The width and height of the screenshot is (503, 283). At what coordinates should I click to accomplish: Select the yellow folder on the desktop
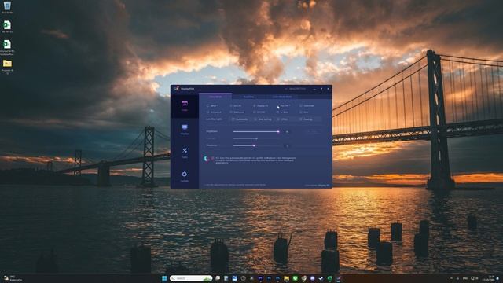(x=7, y=66)
